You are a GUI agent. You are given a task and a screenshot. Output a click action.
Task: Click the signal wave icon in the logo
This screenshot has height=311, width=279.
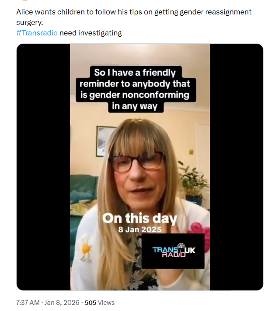181,247
